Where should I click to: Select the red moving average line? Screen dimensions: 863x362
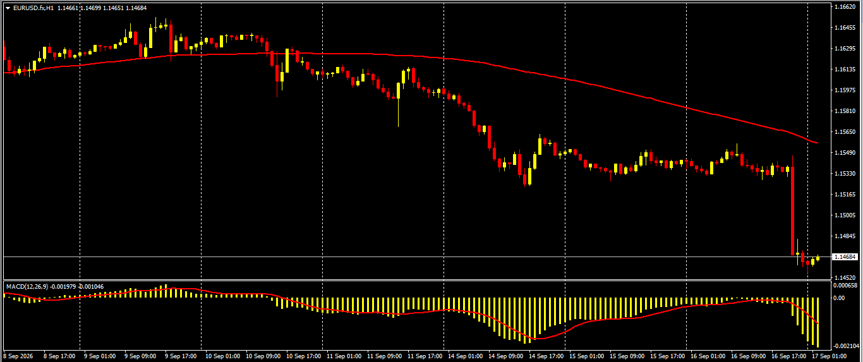[442, 58]
